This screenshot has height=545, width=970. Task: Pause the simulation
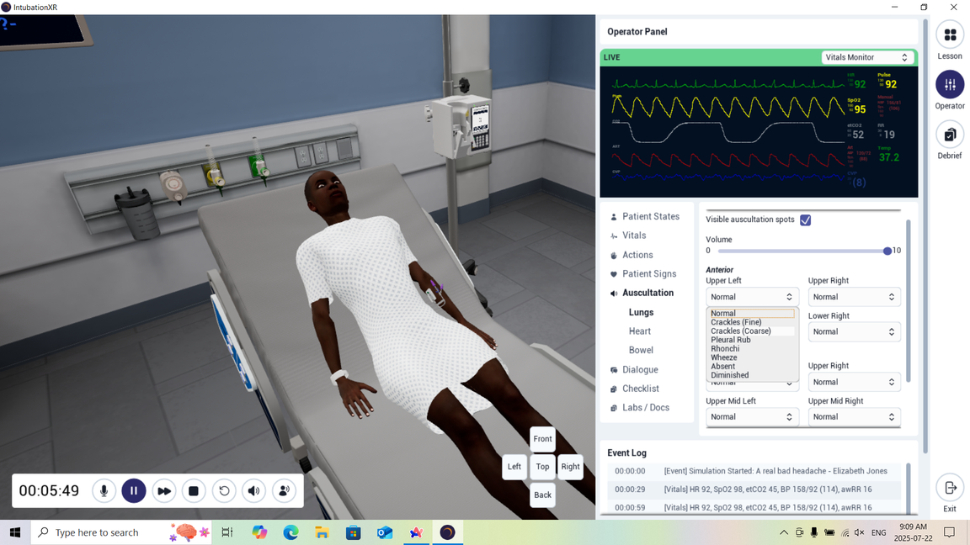click(x=134, y=490)
